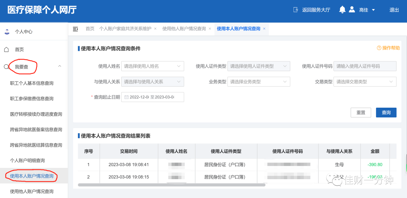Click the 生母 relationship cell

click(339, 164)
